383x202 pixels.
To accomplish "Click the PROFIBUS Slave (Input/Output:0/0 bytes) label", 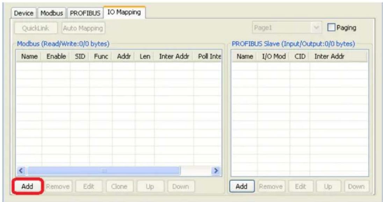I will (x=293, y=44).
